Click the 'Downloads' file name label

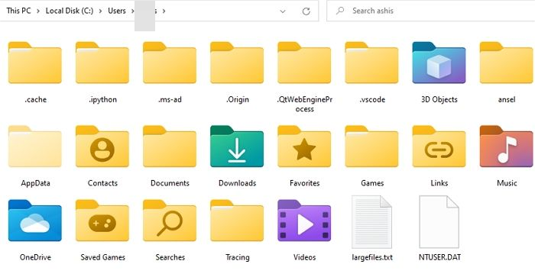click(x=237, y=183)
